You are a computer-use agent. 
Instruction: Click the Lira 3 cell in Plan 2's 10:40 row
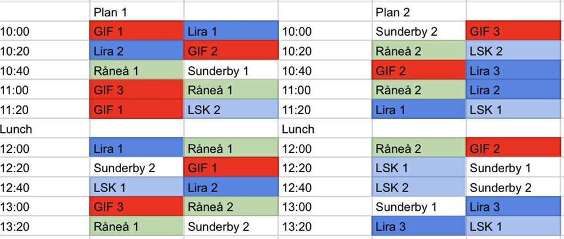click(513, 71)
